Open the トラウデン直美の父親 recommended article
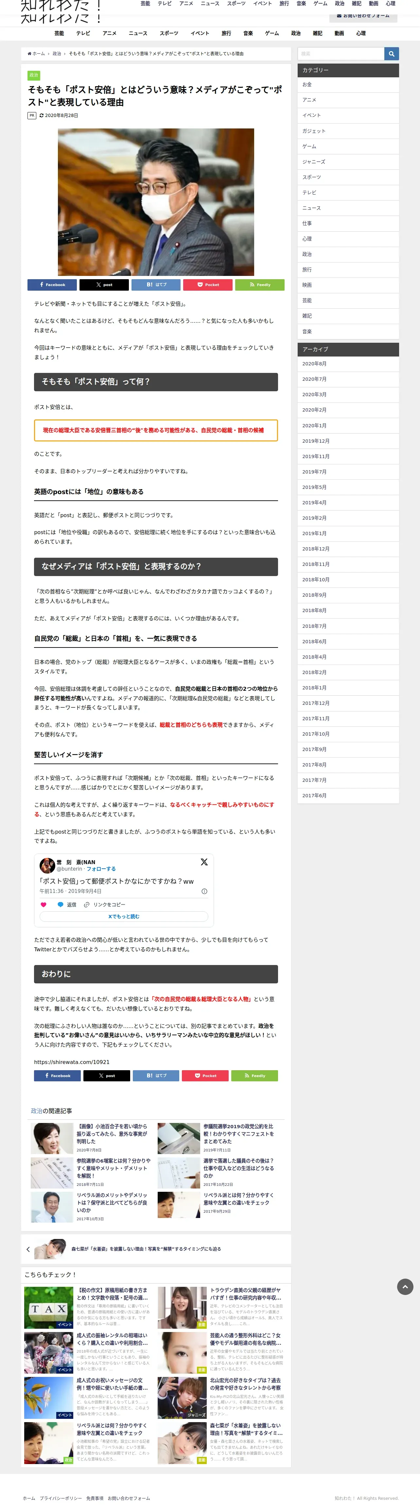 point(221,1308)
